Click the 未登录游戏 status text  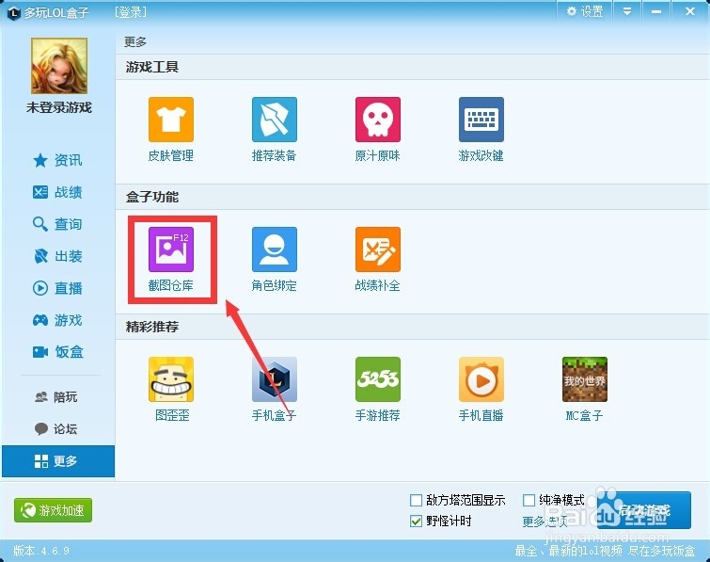point(59,107)
